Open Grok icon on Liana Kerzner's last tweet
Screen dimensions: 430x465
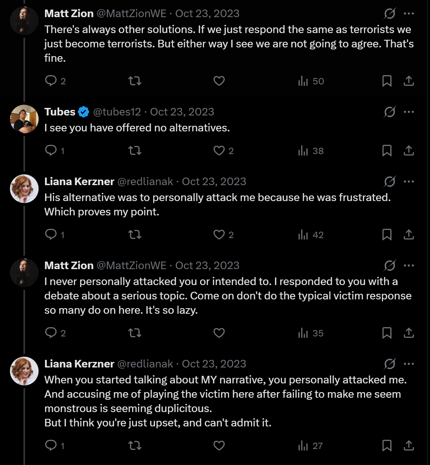(389, 364)
